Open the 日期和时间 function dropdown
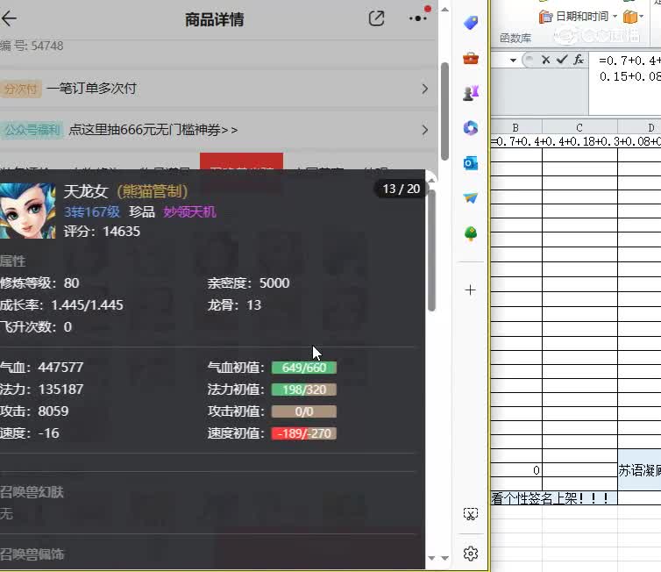Viewport: 661px width, 572px height. pyautogui.click(x=578, y=17)
